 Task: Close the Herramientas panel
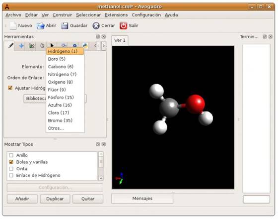[x=104, y=37]
